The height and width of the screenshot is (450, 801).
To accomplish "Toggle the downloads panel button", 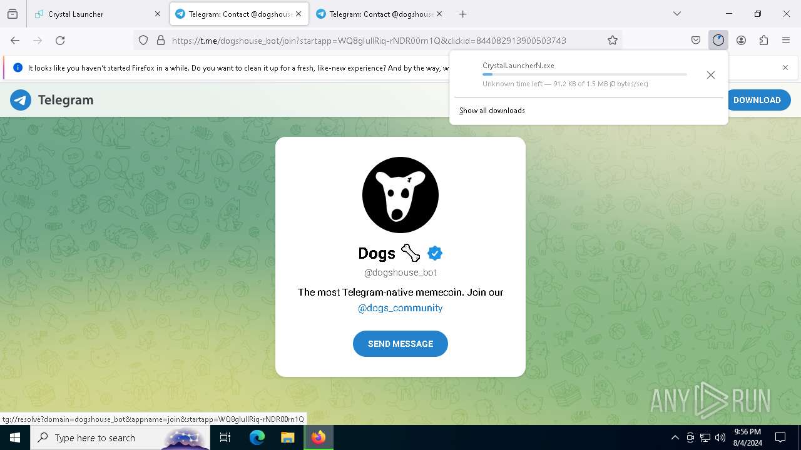I will click(718, 40).
